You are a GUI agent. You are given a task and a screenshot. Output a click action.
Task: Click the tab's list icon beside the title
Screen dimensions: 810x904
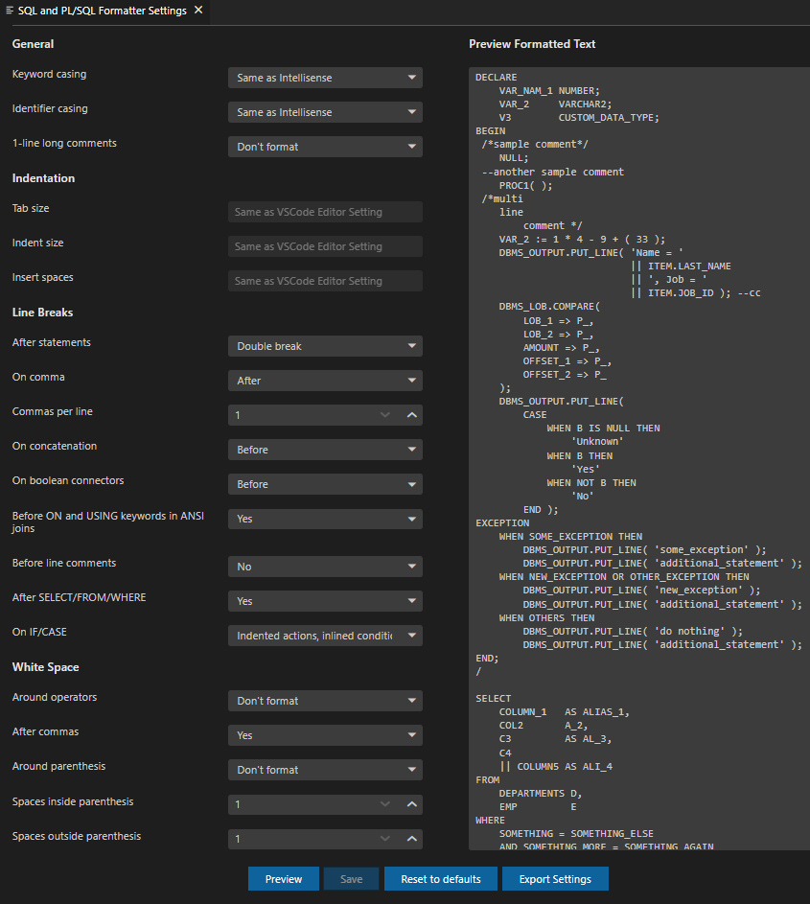10,11
